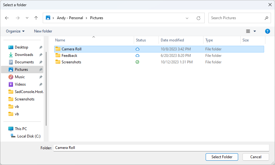This screenshot has width=275, height=165.
Task: Click the Back navigation arrow
Action: 7,18
